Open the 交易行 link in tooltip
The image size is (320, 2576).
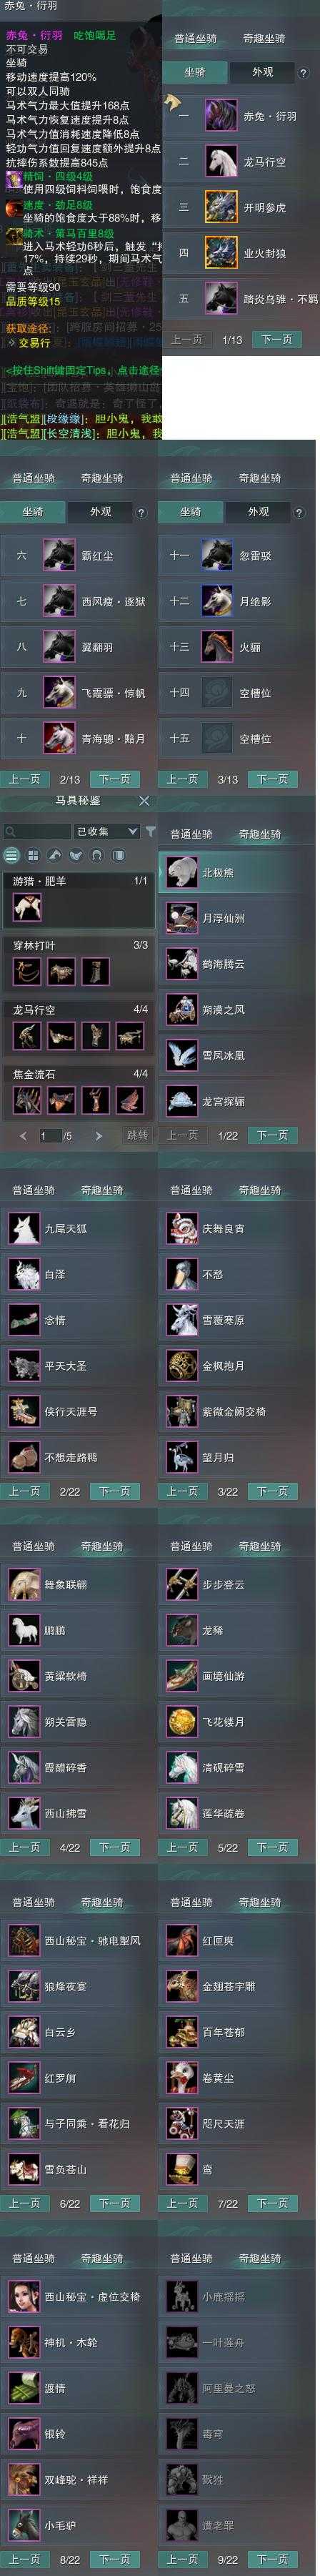(x=34, y=342)
